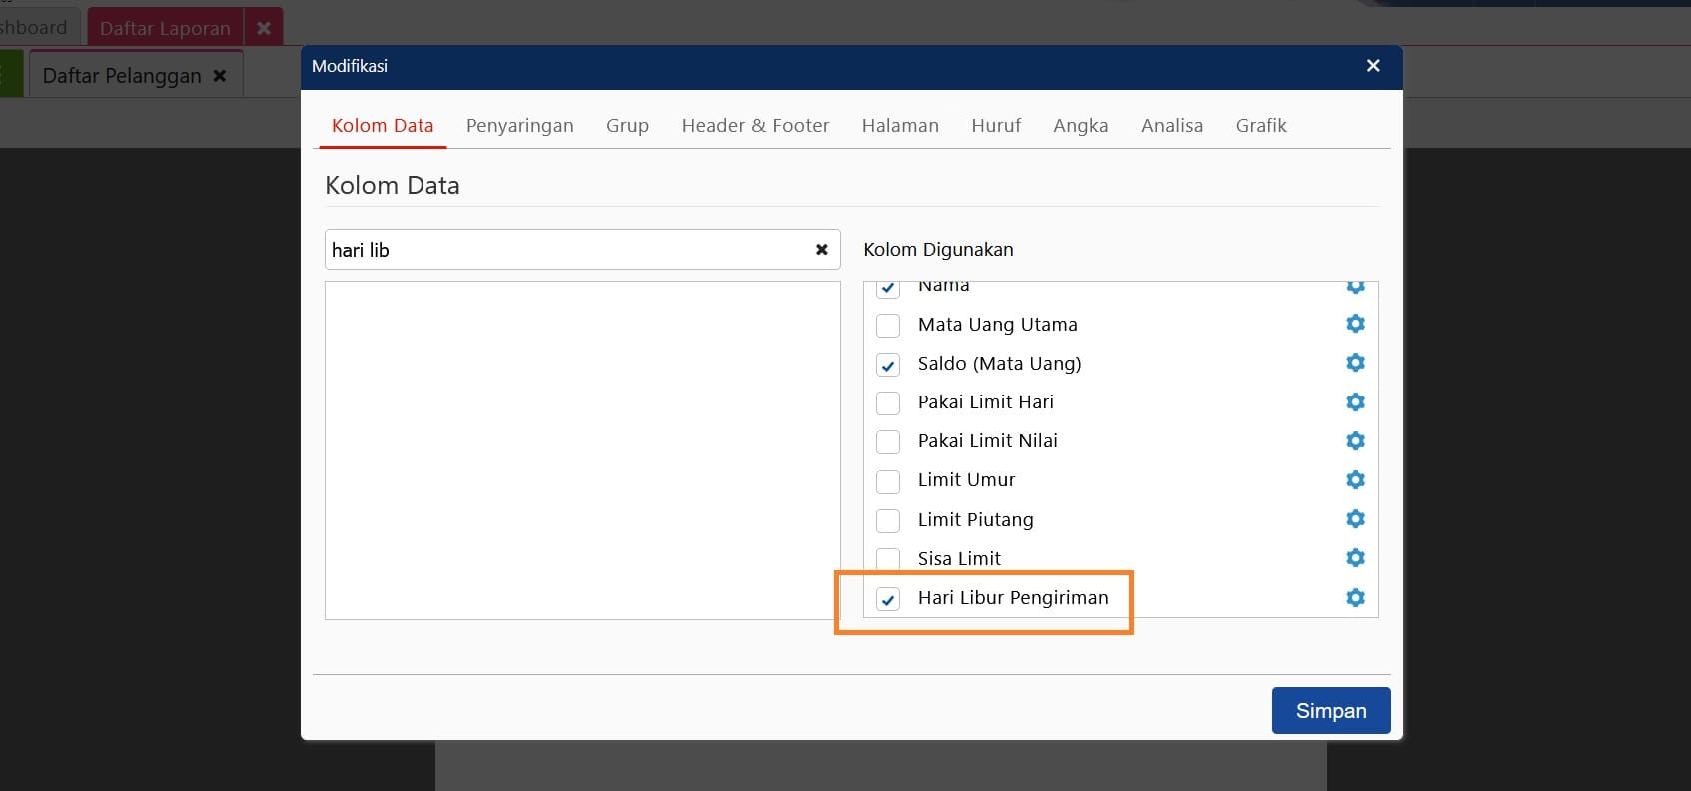The height and width of the screenshot is (791, 1691).
Task: Click gear icon beside Pakai Limit Nilai
Action: (x=1355, y=441)
